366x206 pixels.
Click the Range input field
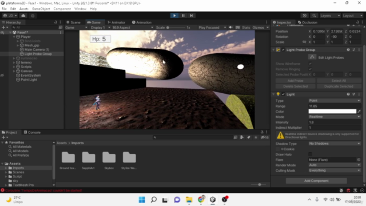[335, 106]
